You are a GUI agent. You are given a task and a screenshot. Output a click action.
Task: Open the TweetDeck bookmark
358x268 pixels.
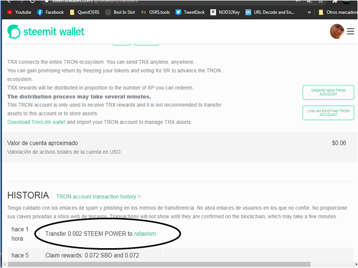click(x=190, y=12)
